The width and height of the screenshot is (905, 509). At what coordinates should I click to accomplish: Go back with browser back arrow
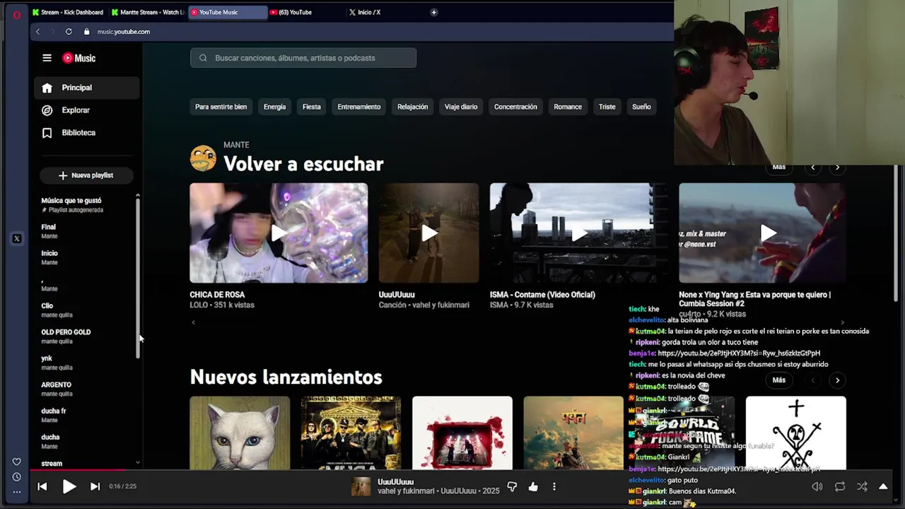38,31
